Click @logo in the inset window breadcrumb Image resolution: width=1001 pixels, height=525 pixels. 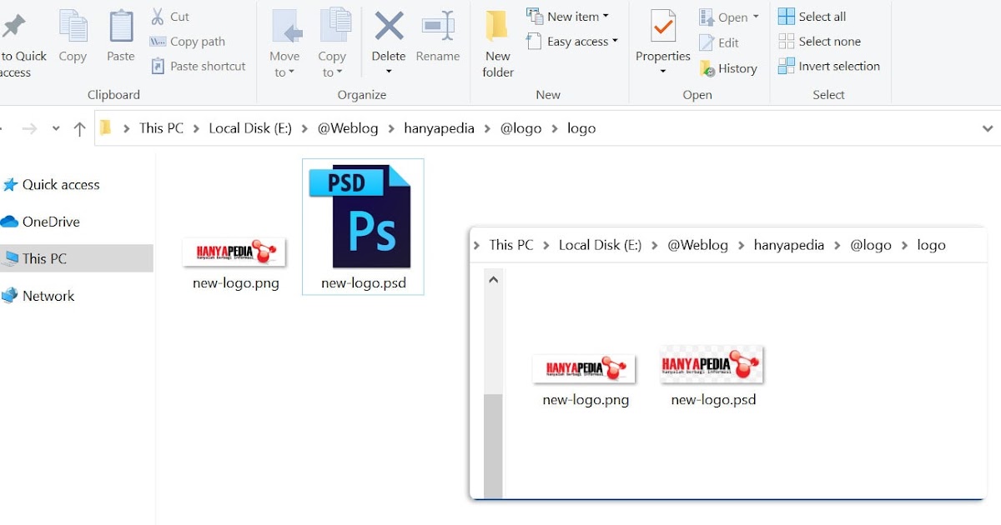(871, 245)
